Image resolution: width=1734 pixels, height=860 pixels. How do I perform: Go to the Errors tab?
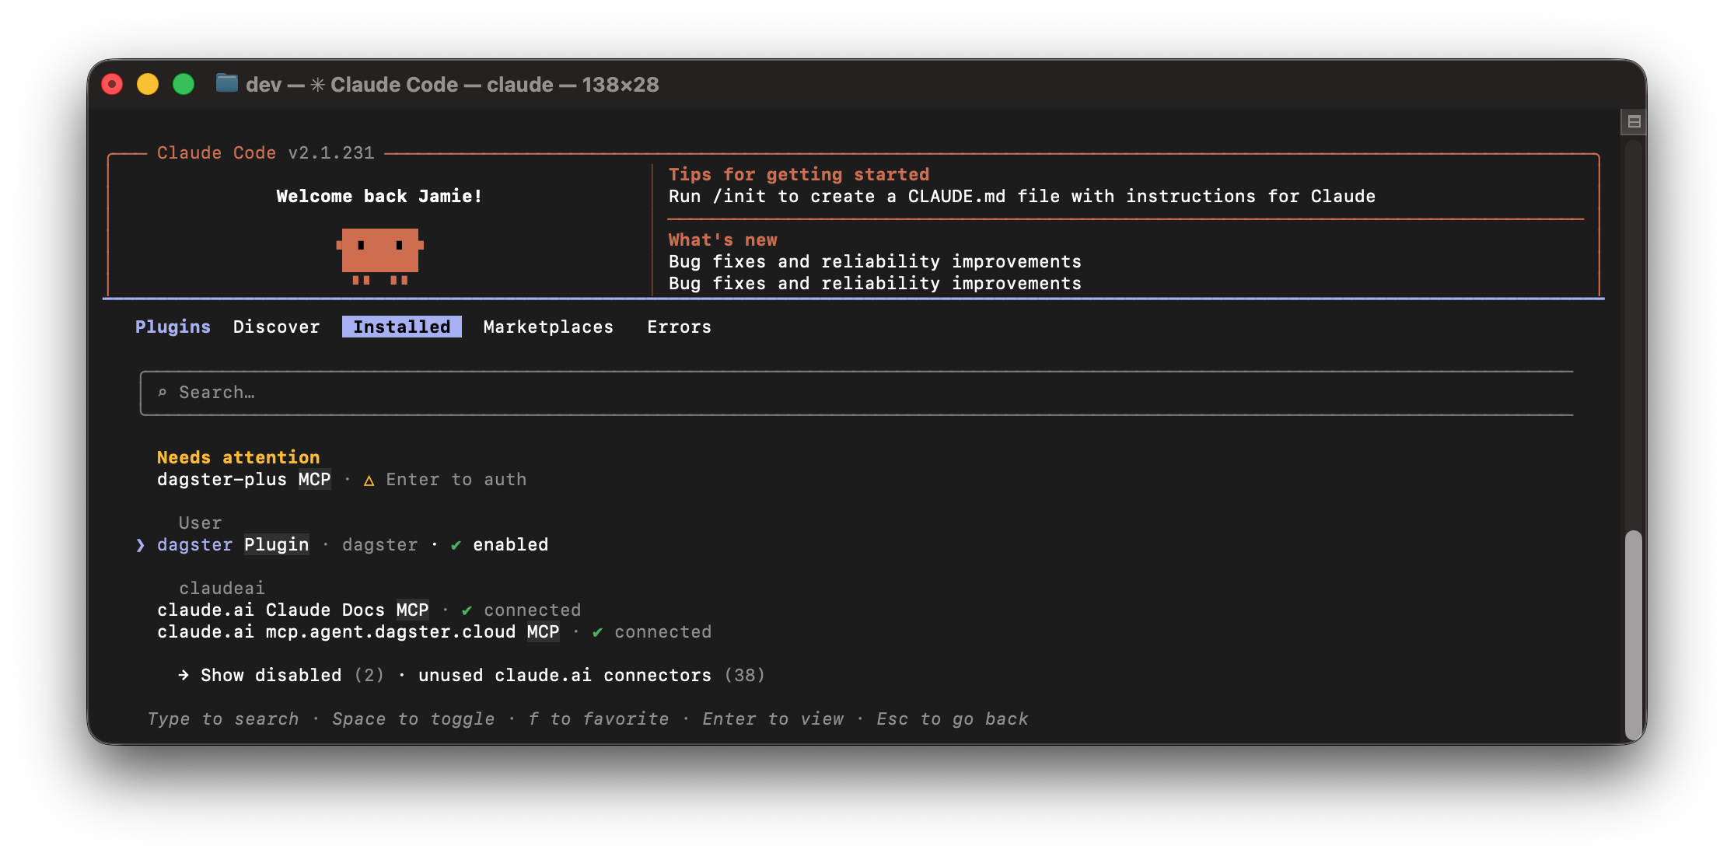679,327
